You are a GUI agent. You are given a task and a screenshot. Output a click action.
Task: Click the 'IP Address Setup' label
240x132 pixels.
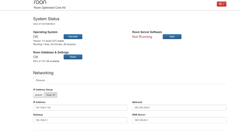[43, 90]
